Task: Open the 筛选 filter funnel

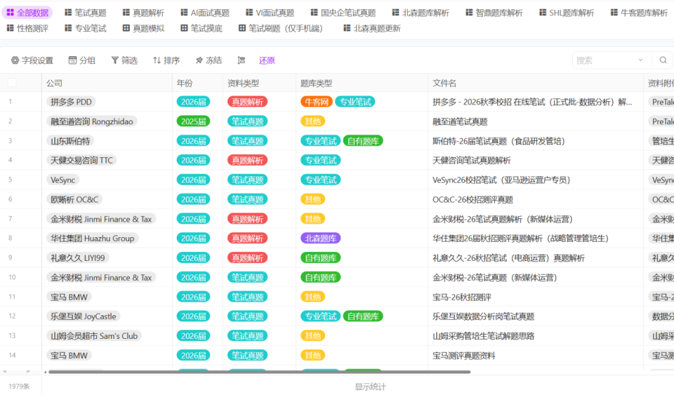Action: pos(115,61)
